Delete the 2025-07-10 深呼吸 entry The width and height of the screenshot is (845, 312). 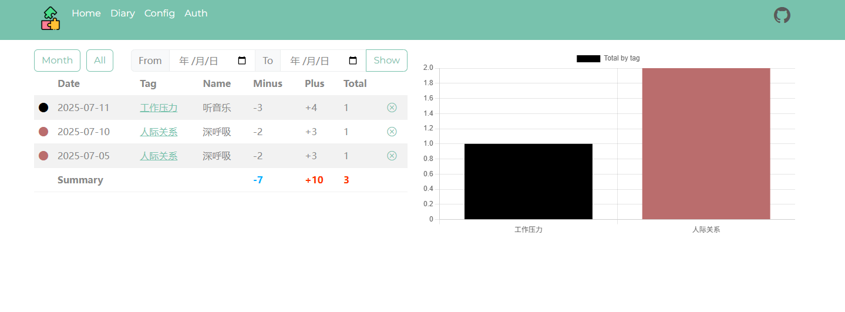392,132
